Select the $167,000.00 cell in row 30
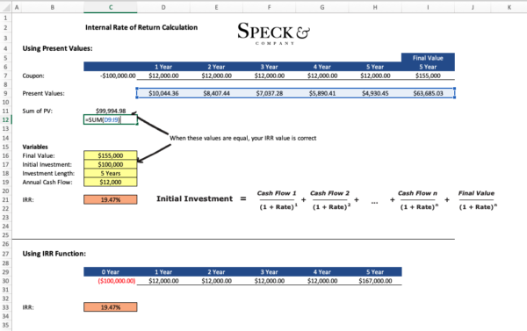The image size is (527, 331). [x=375, y=281]
